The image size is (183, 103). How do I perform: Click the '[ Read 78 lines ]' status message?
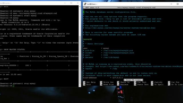pyautogui.click(x=133, y=80)
